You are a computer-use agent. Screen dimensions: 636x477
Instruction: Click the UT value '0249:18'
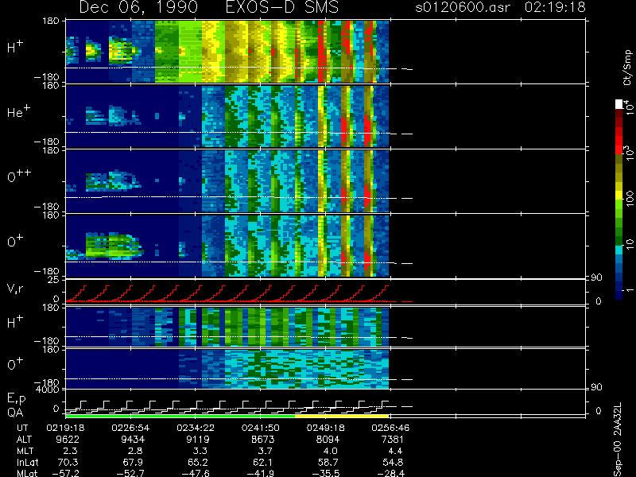[x=325, y=428]
